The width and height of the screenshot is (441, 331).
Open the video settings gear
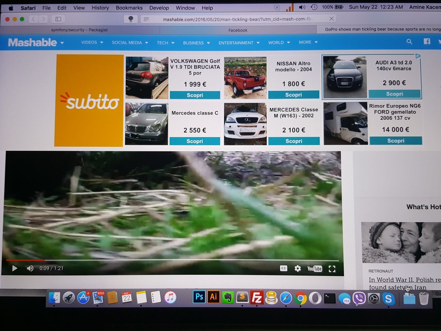click(x=298, y=268)
